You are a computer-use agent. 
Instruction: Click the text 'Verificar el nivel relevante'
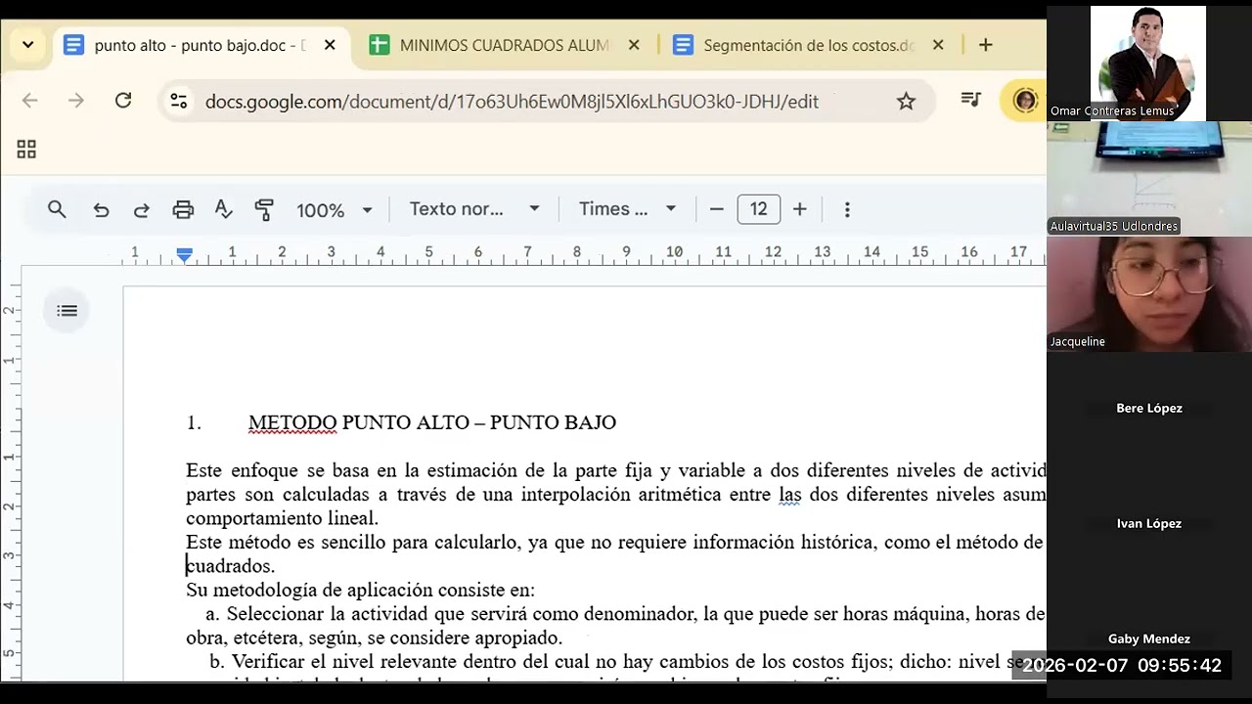(344, 662)
